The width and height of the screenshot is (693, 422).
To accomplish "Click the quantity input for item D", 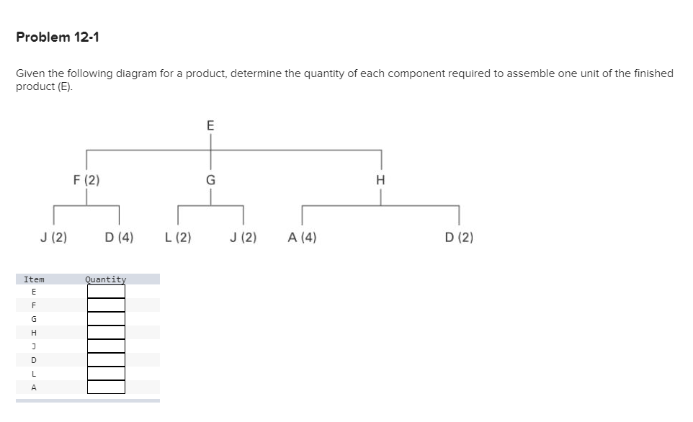I will [104, 359].
